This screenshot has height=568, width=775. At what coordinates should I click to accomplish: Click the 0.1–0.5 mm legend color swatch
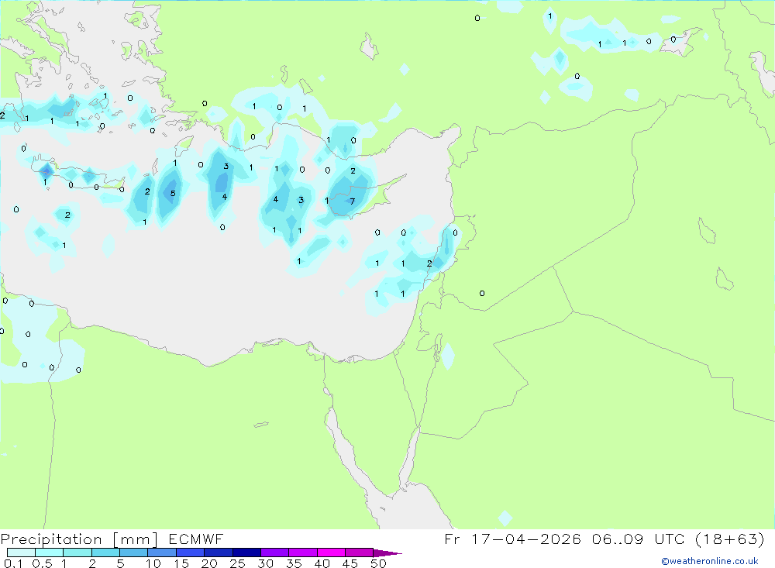(21, 553)
